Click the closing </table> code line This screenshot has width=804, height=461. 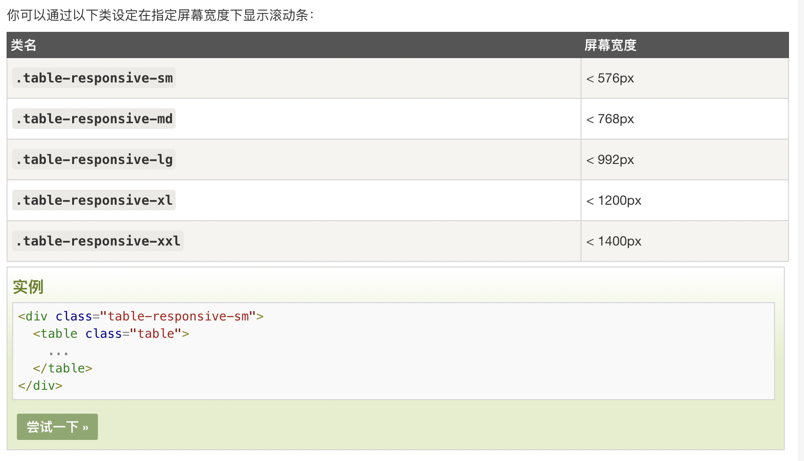(x=63, y=368)
